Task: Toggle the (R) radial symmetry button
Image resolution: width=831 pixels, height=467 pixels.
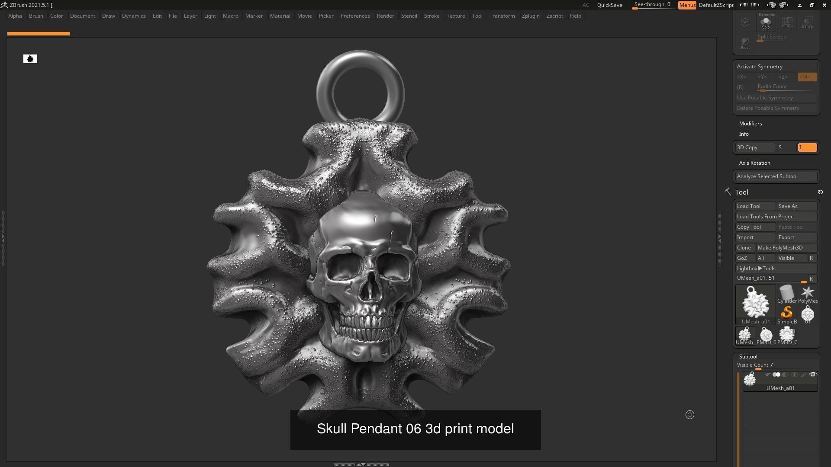Action: (x=745, y=87)
